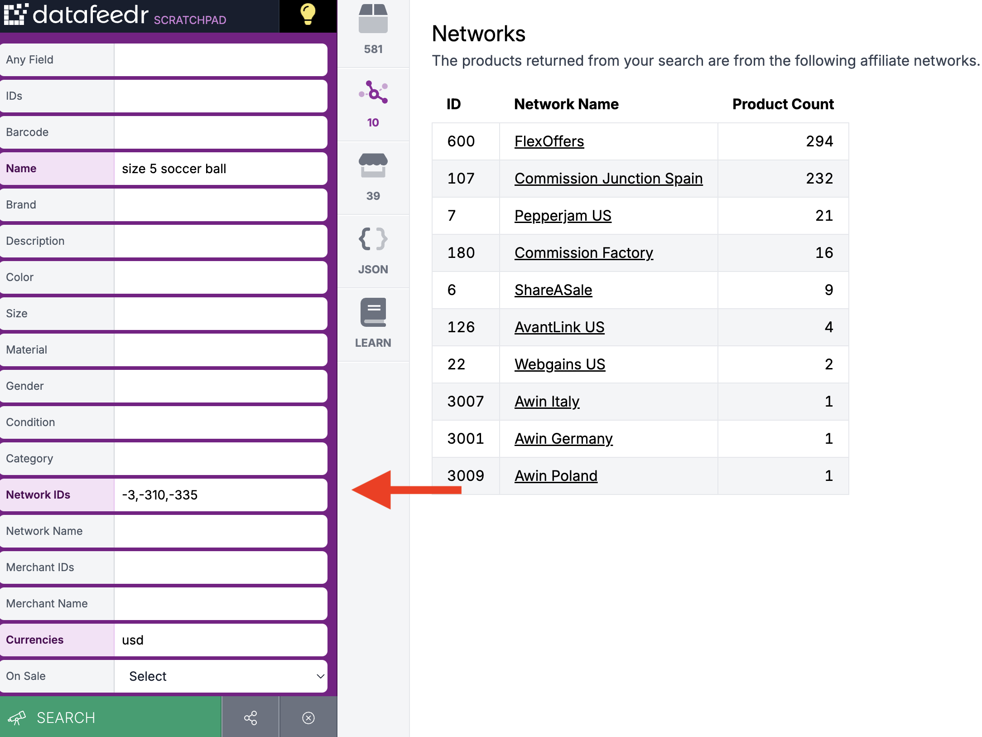The image size is (982, 737).
Task: Click the Pepperjam US link
Action: pos(563,216)
